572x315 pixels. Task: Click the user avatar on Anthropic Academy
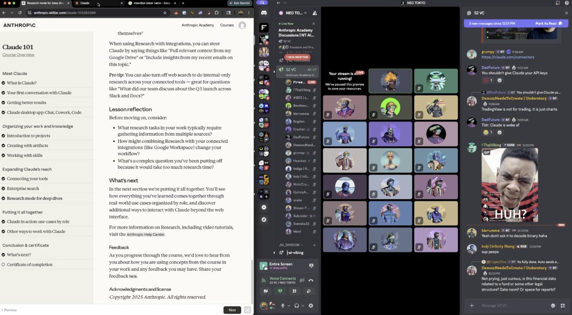click(242, 25)
